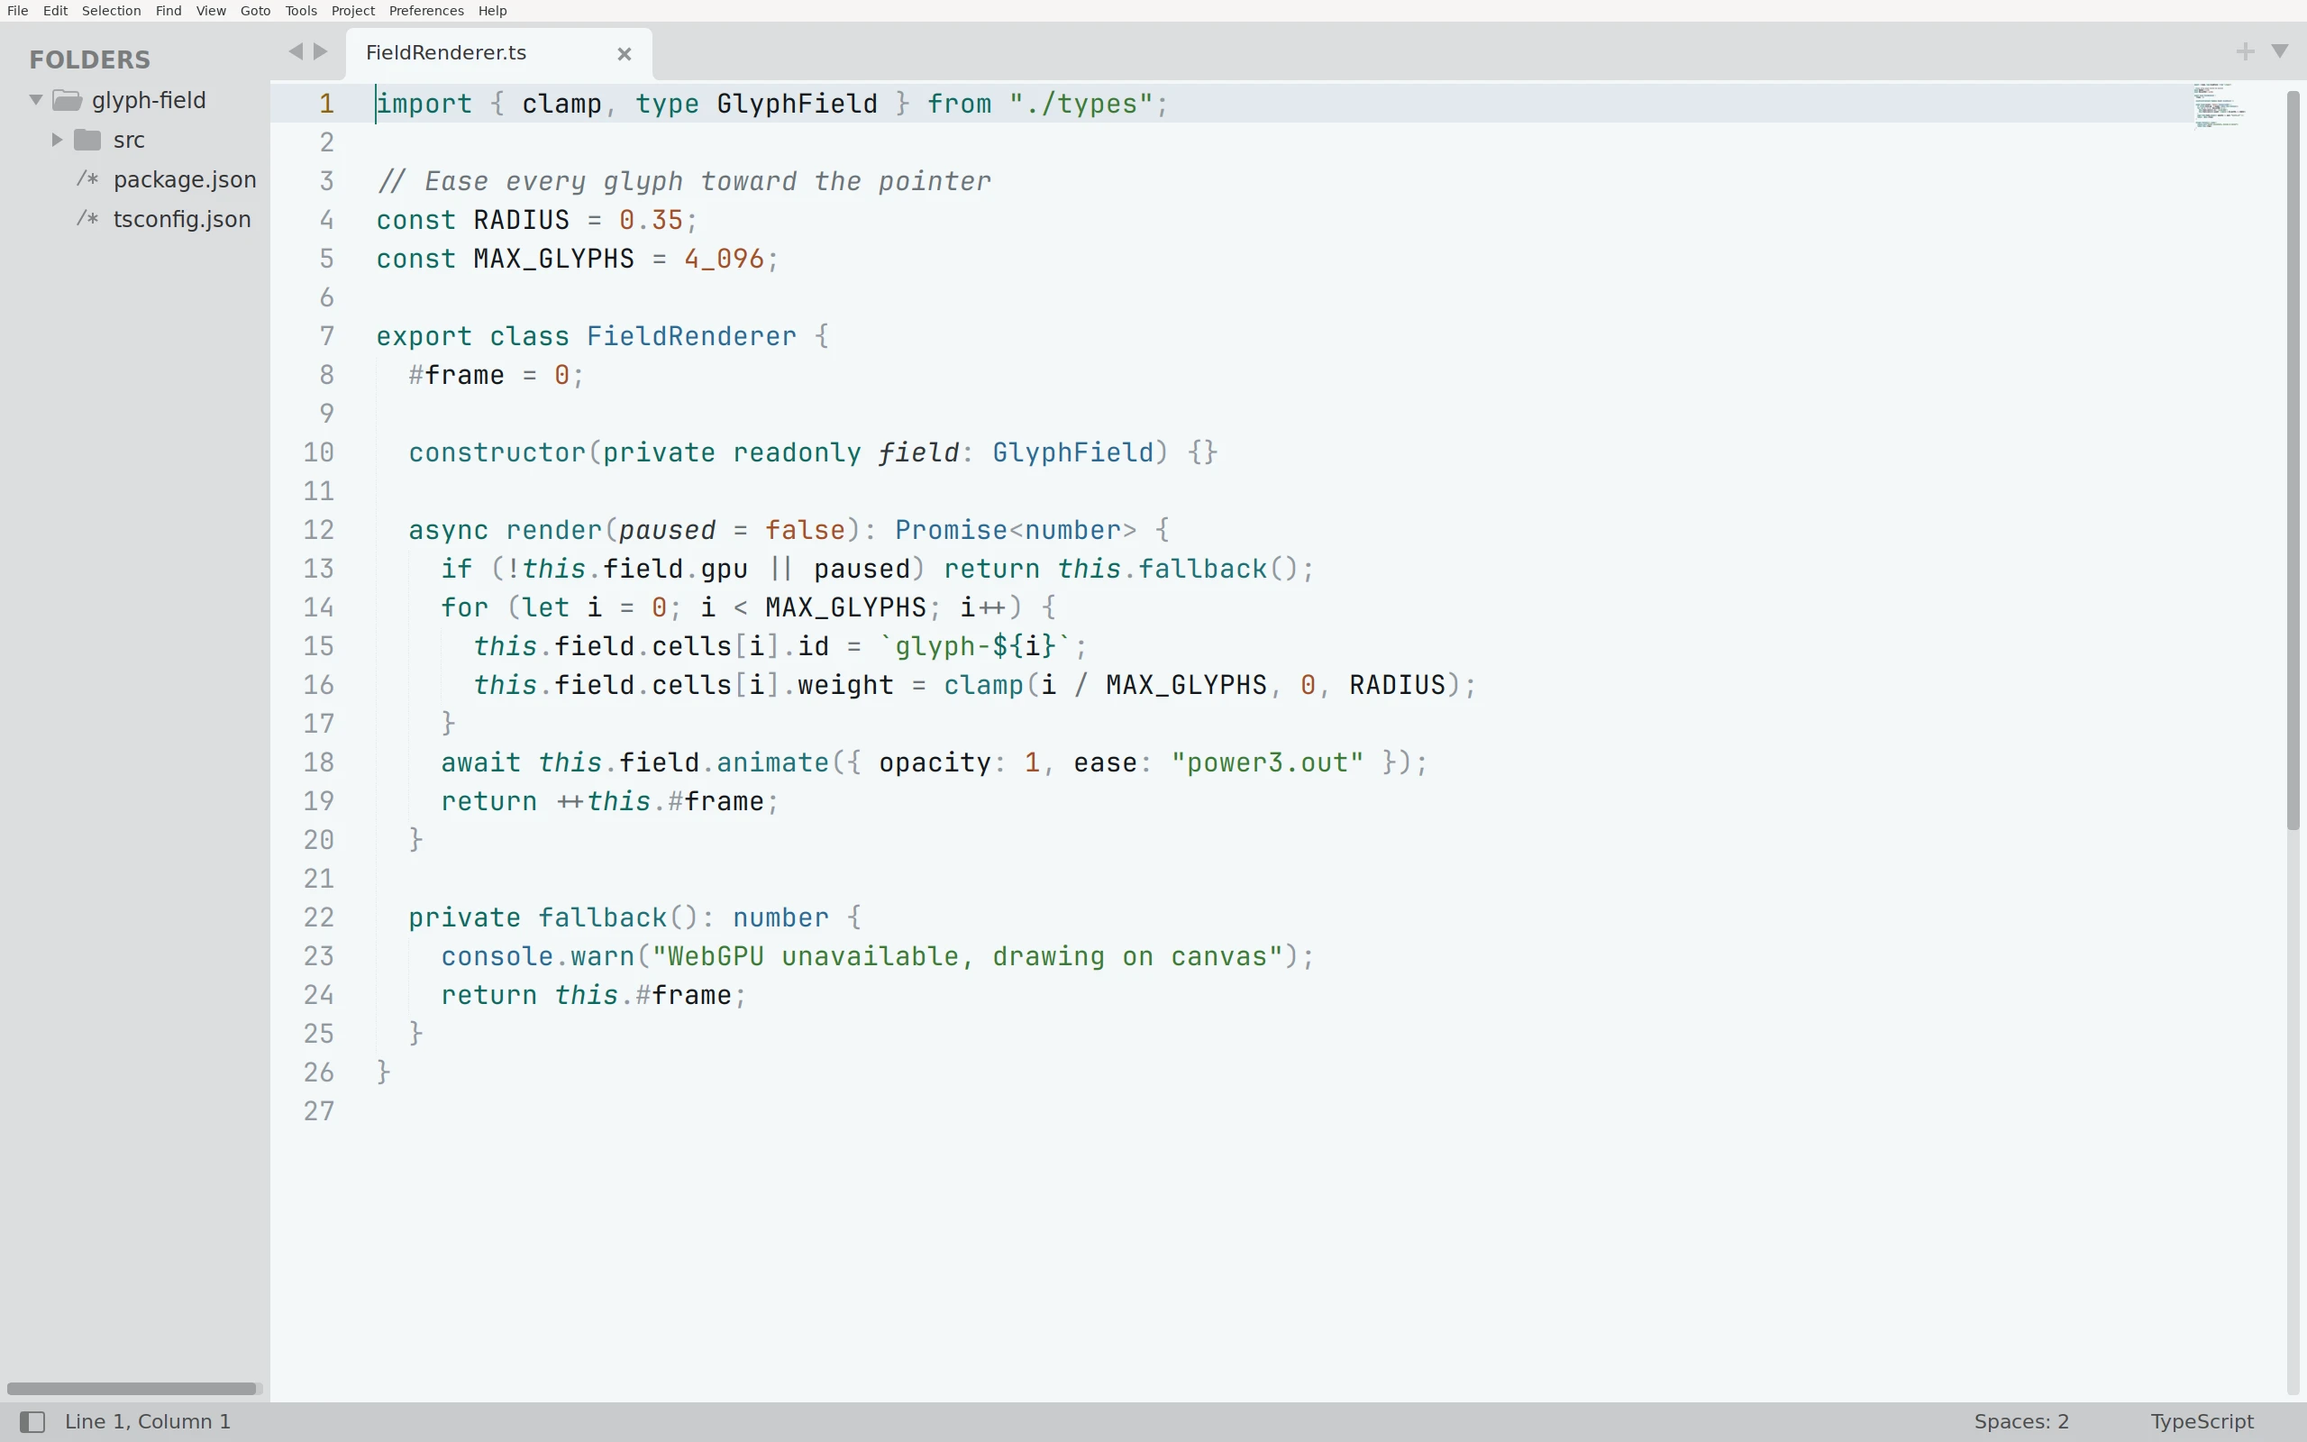Open the Find menu
The image size is (2307, 1442).
[169, 11]
